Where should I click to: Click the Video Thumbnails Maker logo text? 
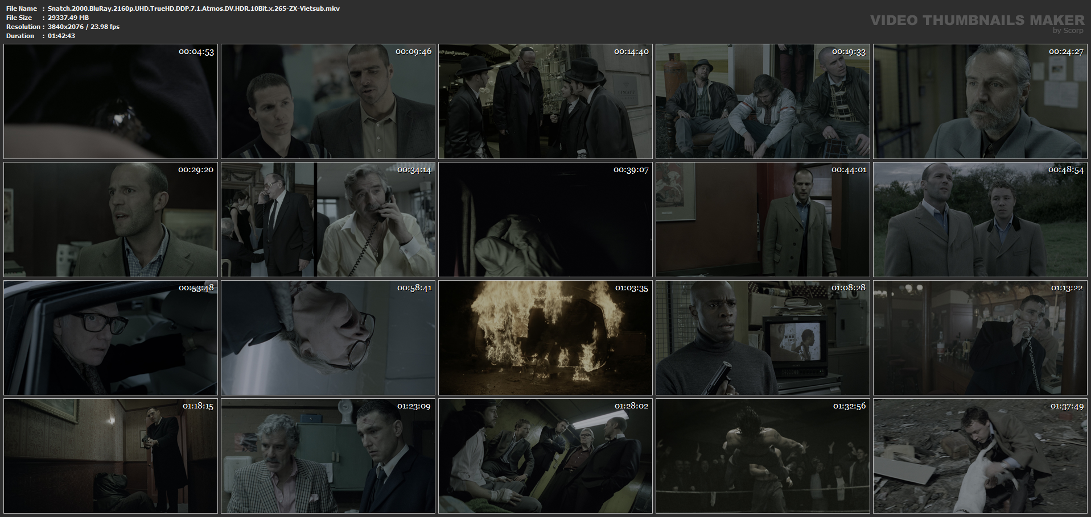(977, 20)
